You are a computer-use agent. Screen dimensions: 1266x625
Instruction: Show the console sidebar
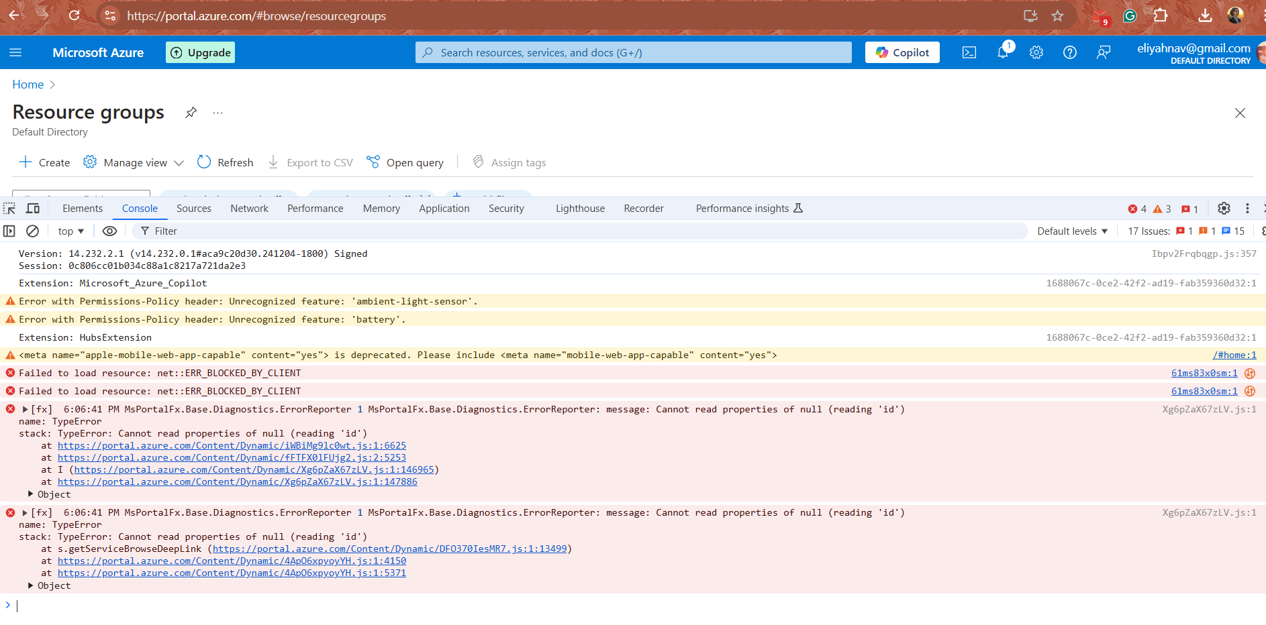click(x=9, y=231)
